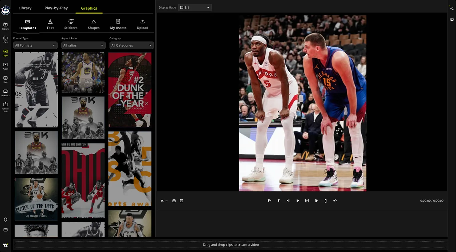
Task: Open the Display Ratio 1:1 dropdown
Action: click(x=195, y=7)
